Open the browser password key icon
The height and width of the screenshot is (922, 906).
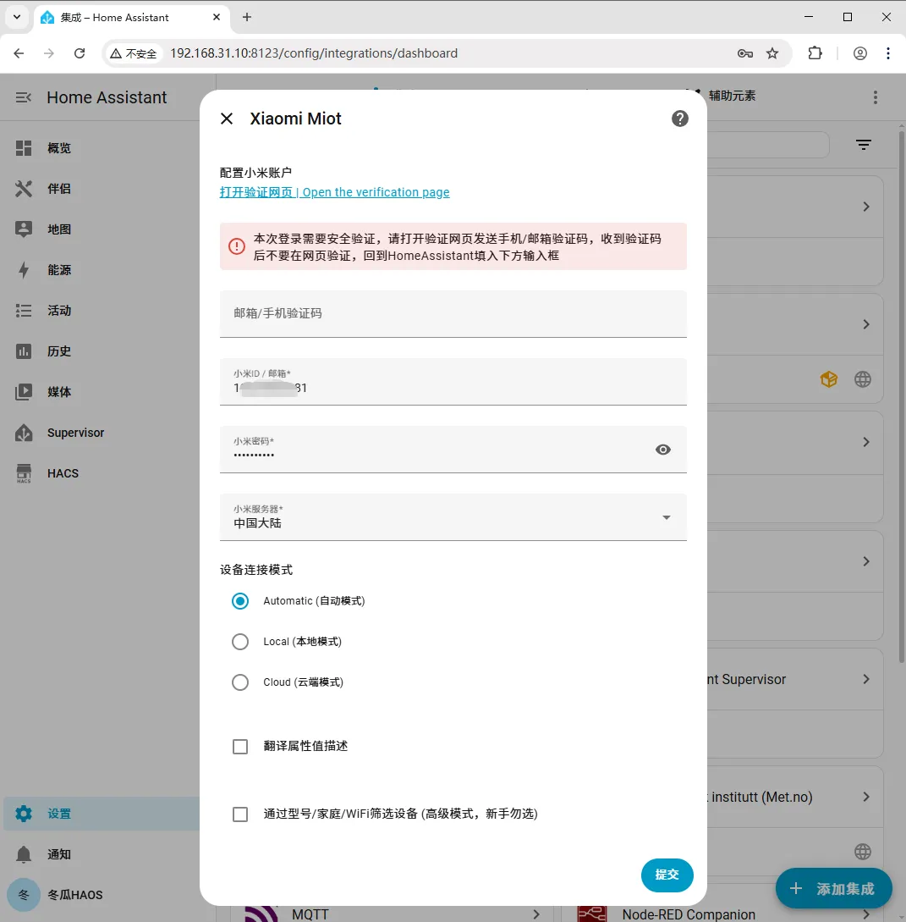pos(745,53)
